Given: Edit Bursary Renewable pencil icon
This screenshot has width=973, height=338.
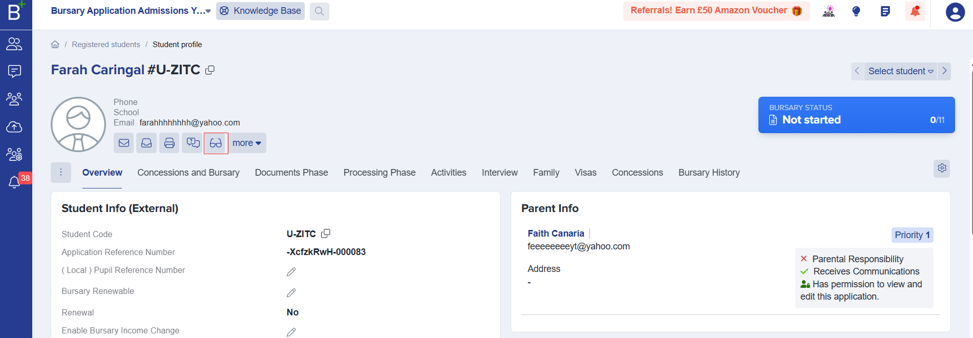Looking at the screenshot, I should 291,293.
